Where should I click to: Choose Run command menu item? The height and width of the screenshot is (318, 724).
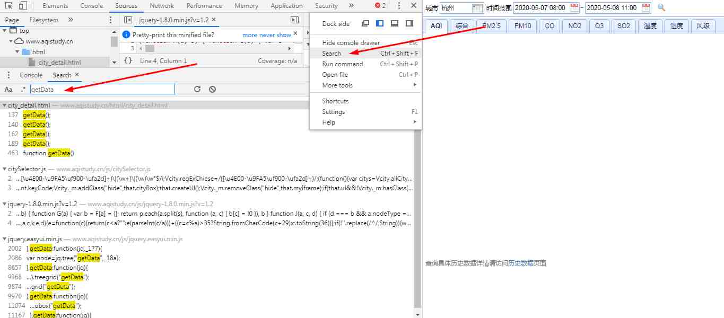click(x=365, y=64)
